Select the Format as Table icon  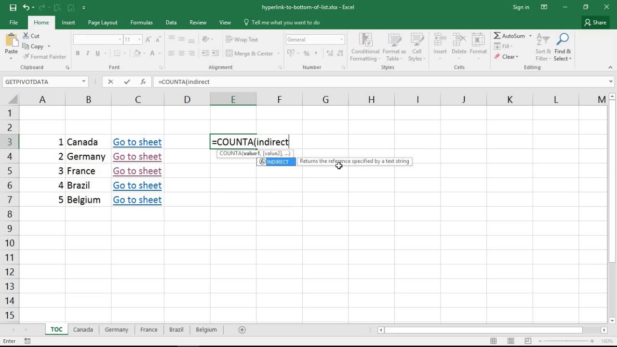394,47
